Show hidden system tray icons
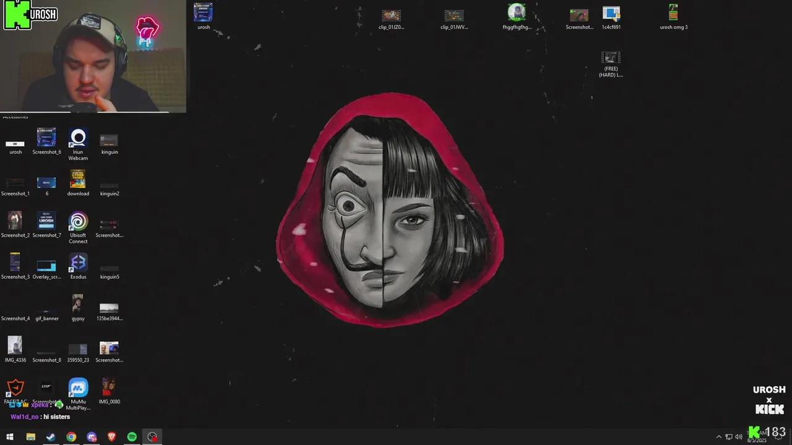The height and width of the screenshot is (445, 792). (x=719, y=437)
